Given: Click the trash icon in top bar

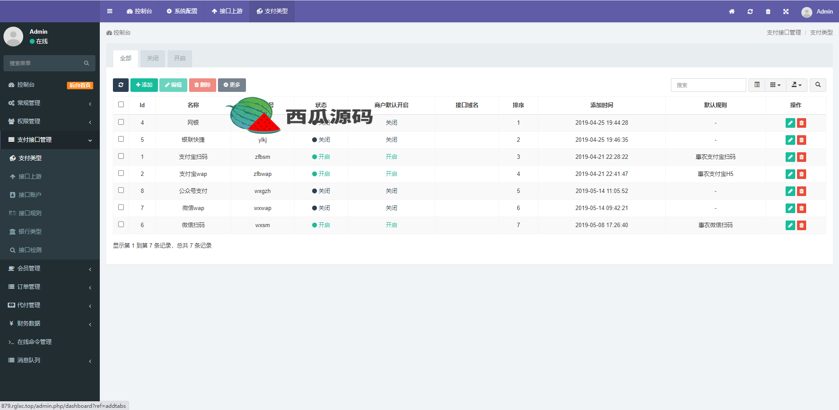Looking at the screenshot, I should pos(768,12).
